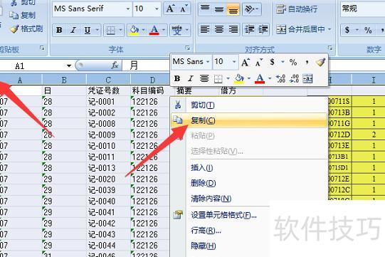
Task: Click the Name Box showing A1
Action: tap(33, 65)
